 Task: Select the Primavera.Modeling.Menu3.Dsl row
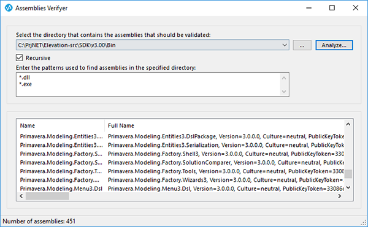181,188
